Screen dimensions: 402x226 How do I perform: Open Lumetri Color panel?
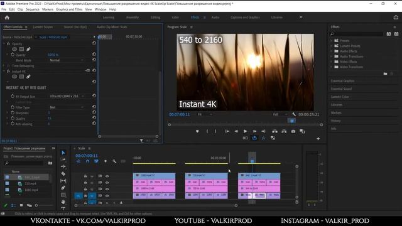pos(340,97)
